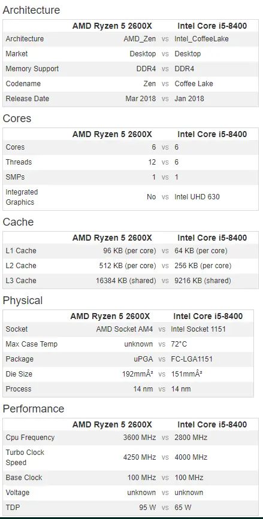263x519 pixels.
Task: Select the AMD Socket AM4 value
Action: (x=125, y=329)
